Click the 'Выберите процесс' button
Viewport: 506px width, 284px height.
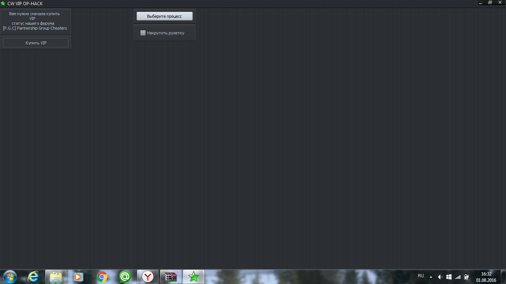(x=164, y=16)
